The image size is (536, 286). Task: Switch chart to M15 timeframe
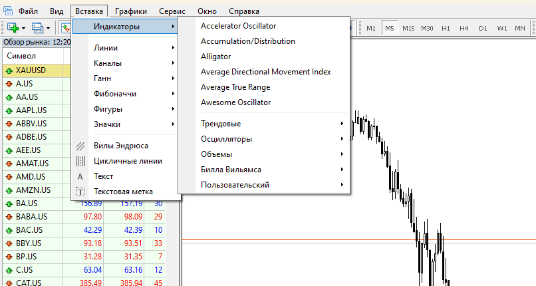point(408,29)
